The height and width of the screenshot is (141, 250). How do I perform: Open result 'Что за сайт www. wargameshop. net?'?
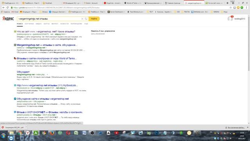click(46, 31)
